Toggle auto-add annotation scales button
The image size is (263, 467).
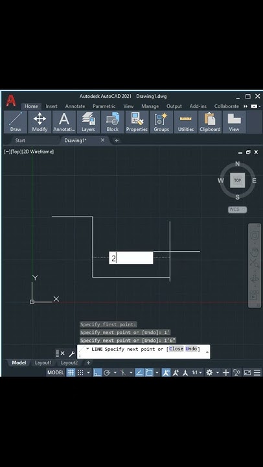176,372
